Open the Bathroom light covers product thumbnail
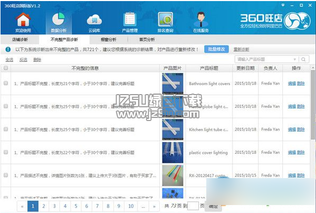This screenshot has width=316, height=213. 173,84
